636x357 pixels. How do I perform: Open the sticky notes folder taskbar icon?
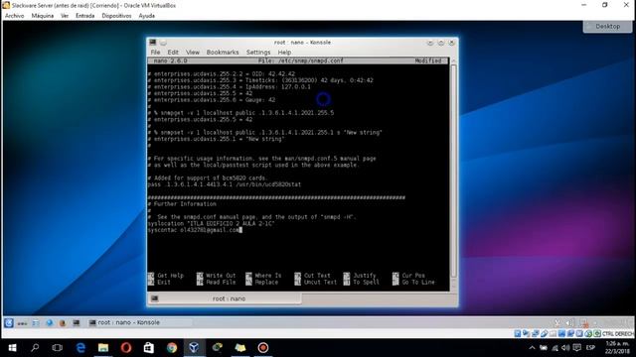click(240, 348)
